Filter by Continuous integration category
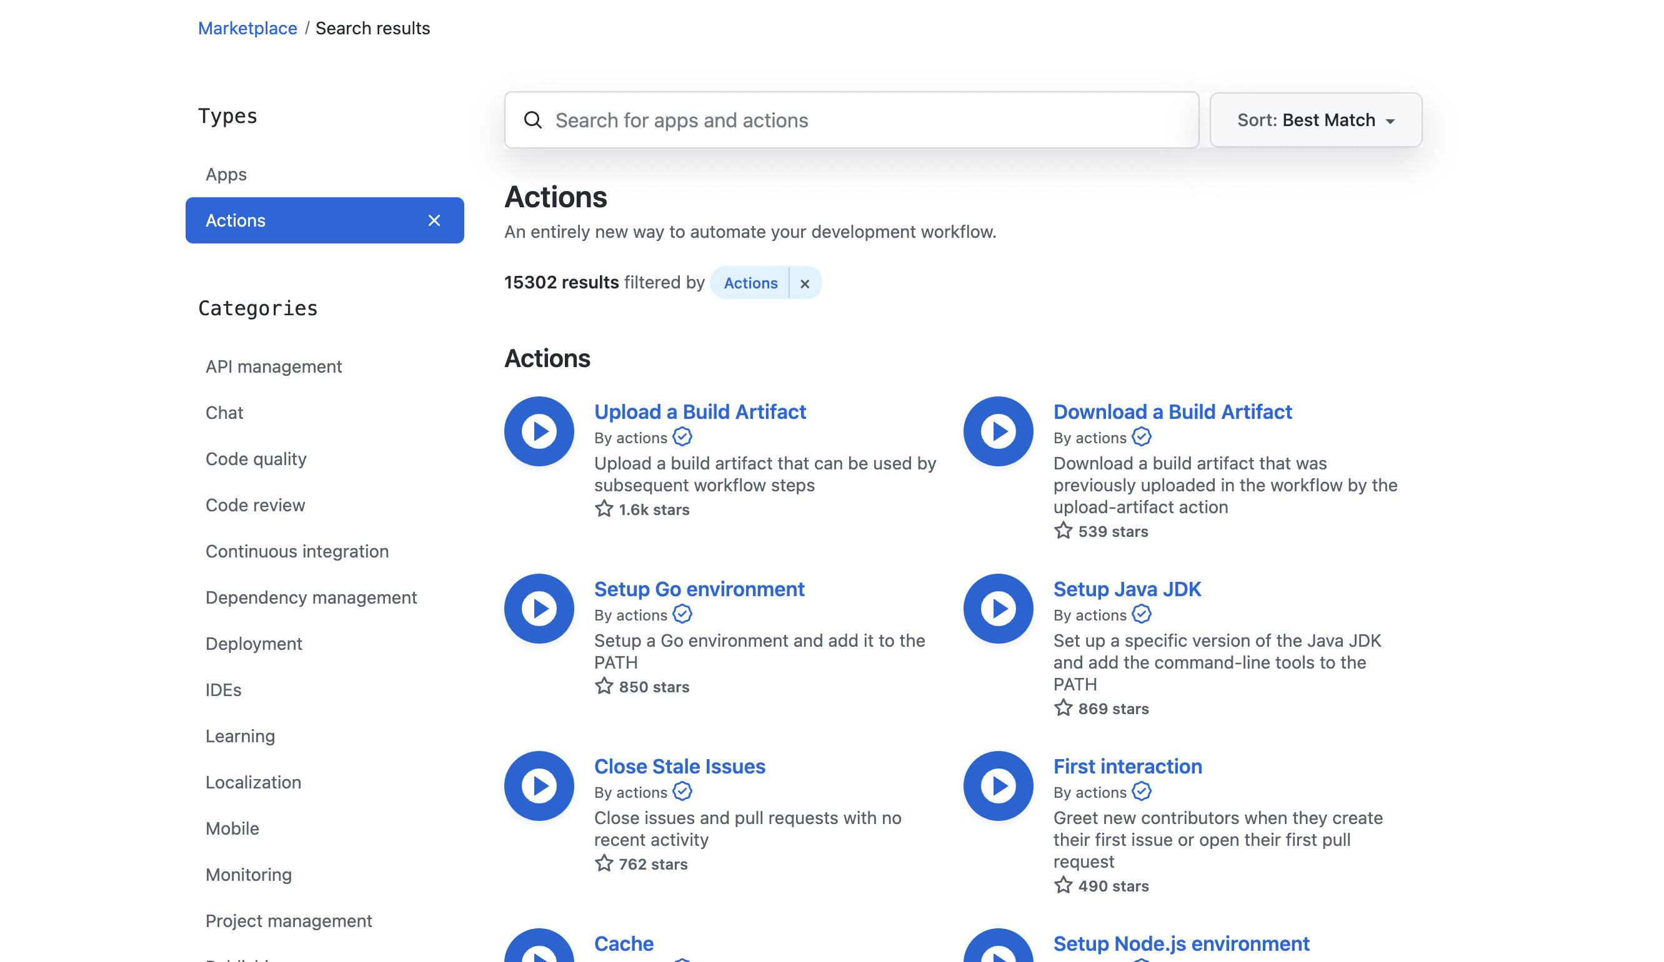The height and width of the screenshot is (962, 1664). click(296, 552)
